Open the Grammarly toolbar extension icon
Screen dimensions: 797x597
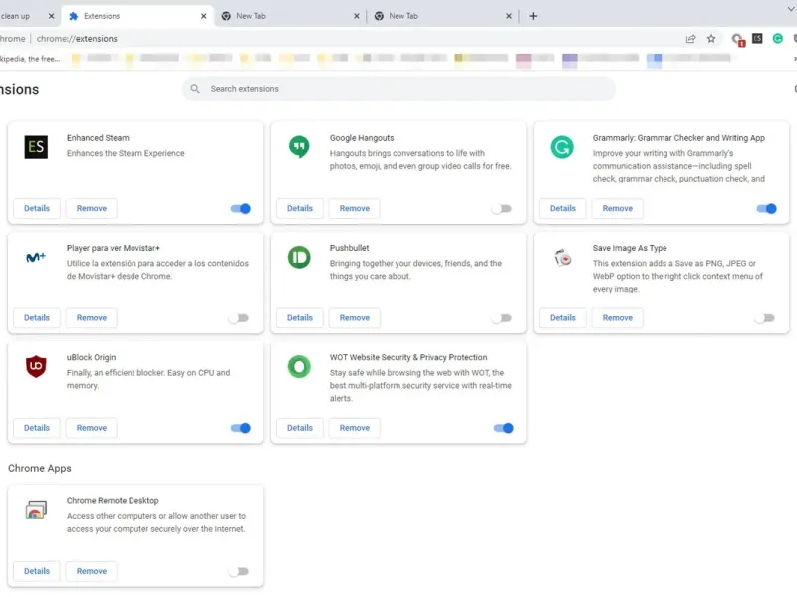point(778,38)
